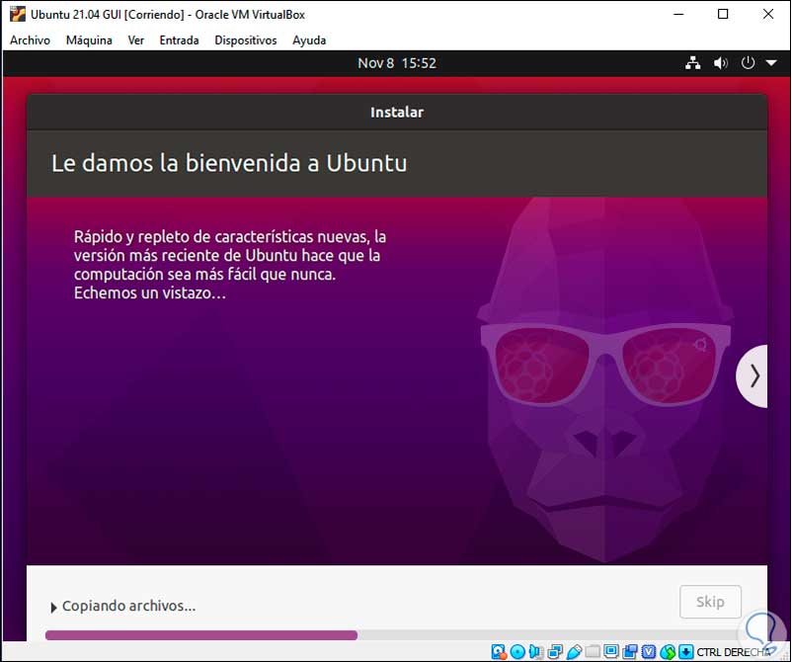Click the gorilla artwork in the slideshow

pyautogui.click(x=603, y=379)
